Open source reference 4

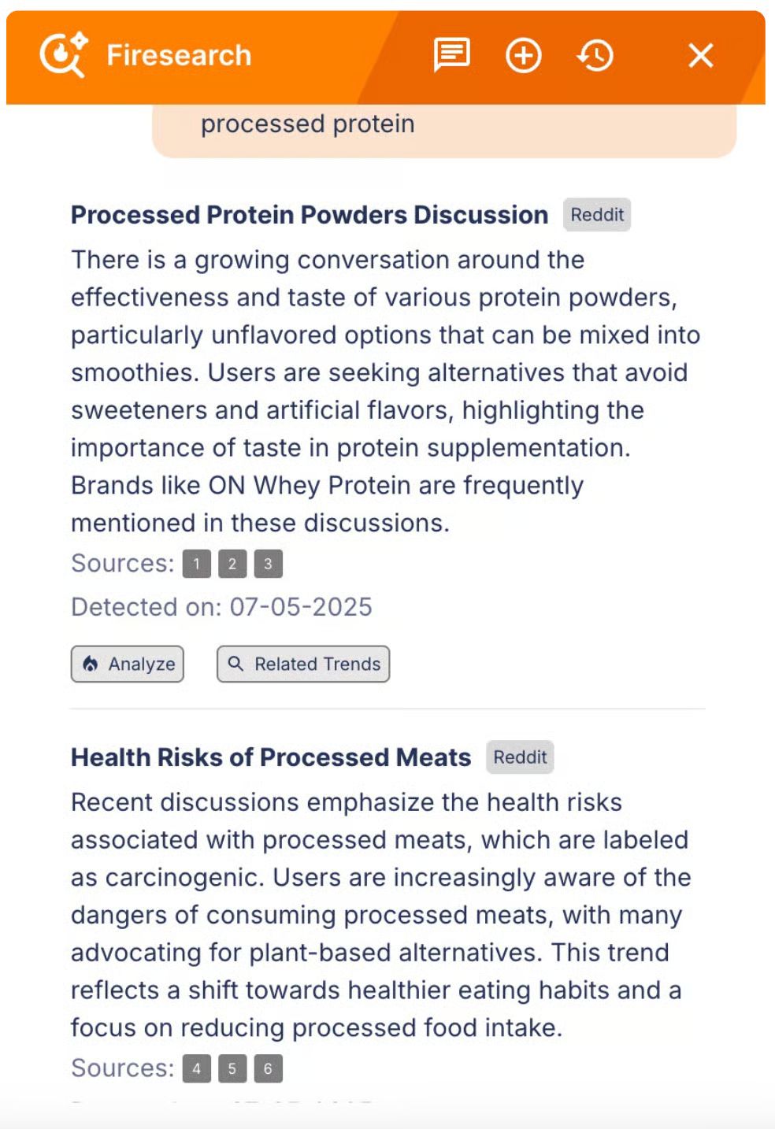tap(196, 1068)
